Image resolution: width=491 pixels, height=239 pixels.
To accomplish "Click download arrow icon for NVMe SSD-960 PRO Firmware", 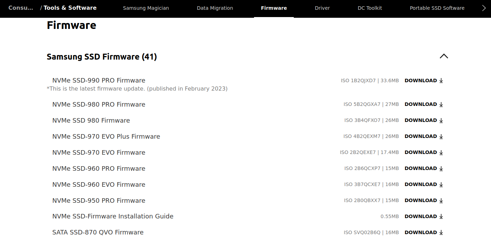I will click(x=441, y=168).
